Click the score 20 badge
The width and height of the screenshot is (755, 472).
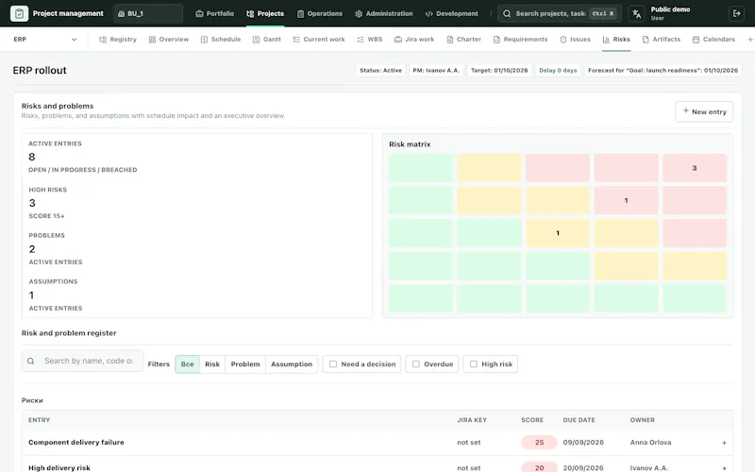pos(539,467)
